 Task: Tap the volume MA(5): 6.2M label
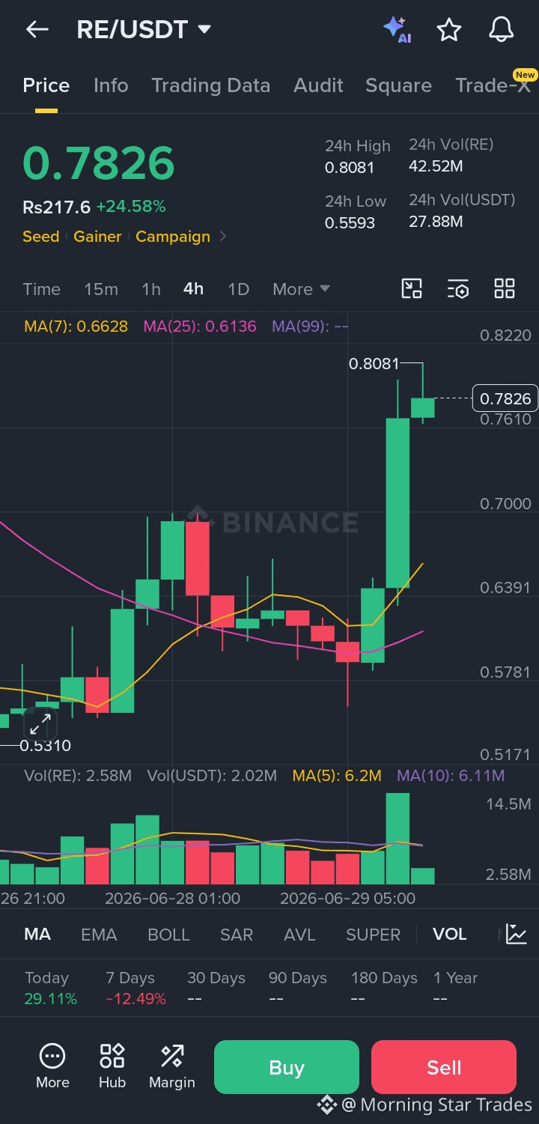click(x=337, y=775)
